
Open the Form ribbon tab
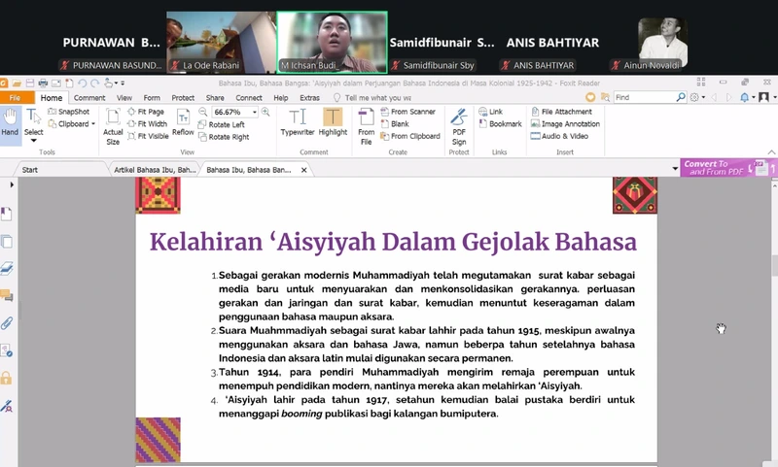pyautogui.click(x=152, y=97)
